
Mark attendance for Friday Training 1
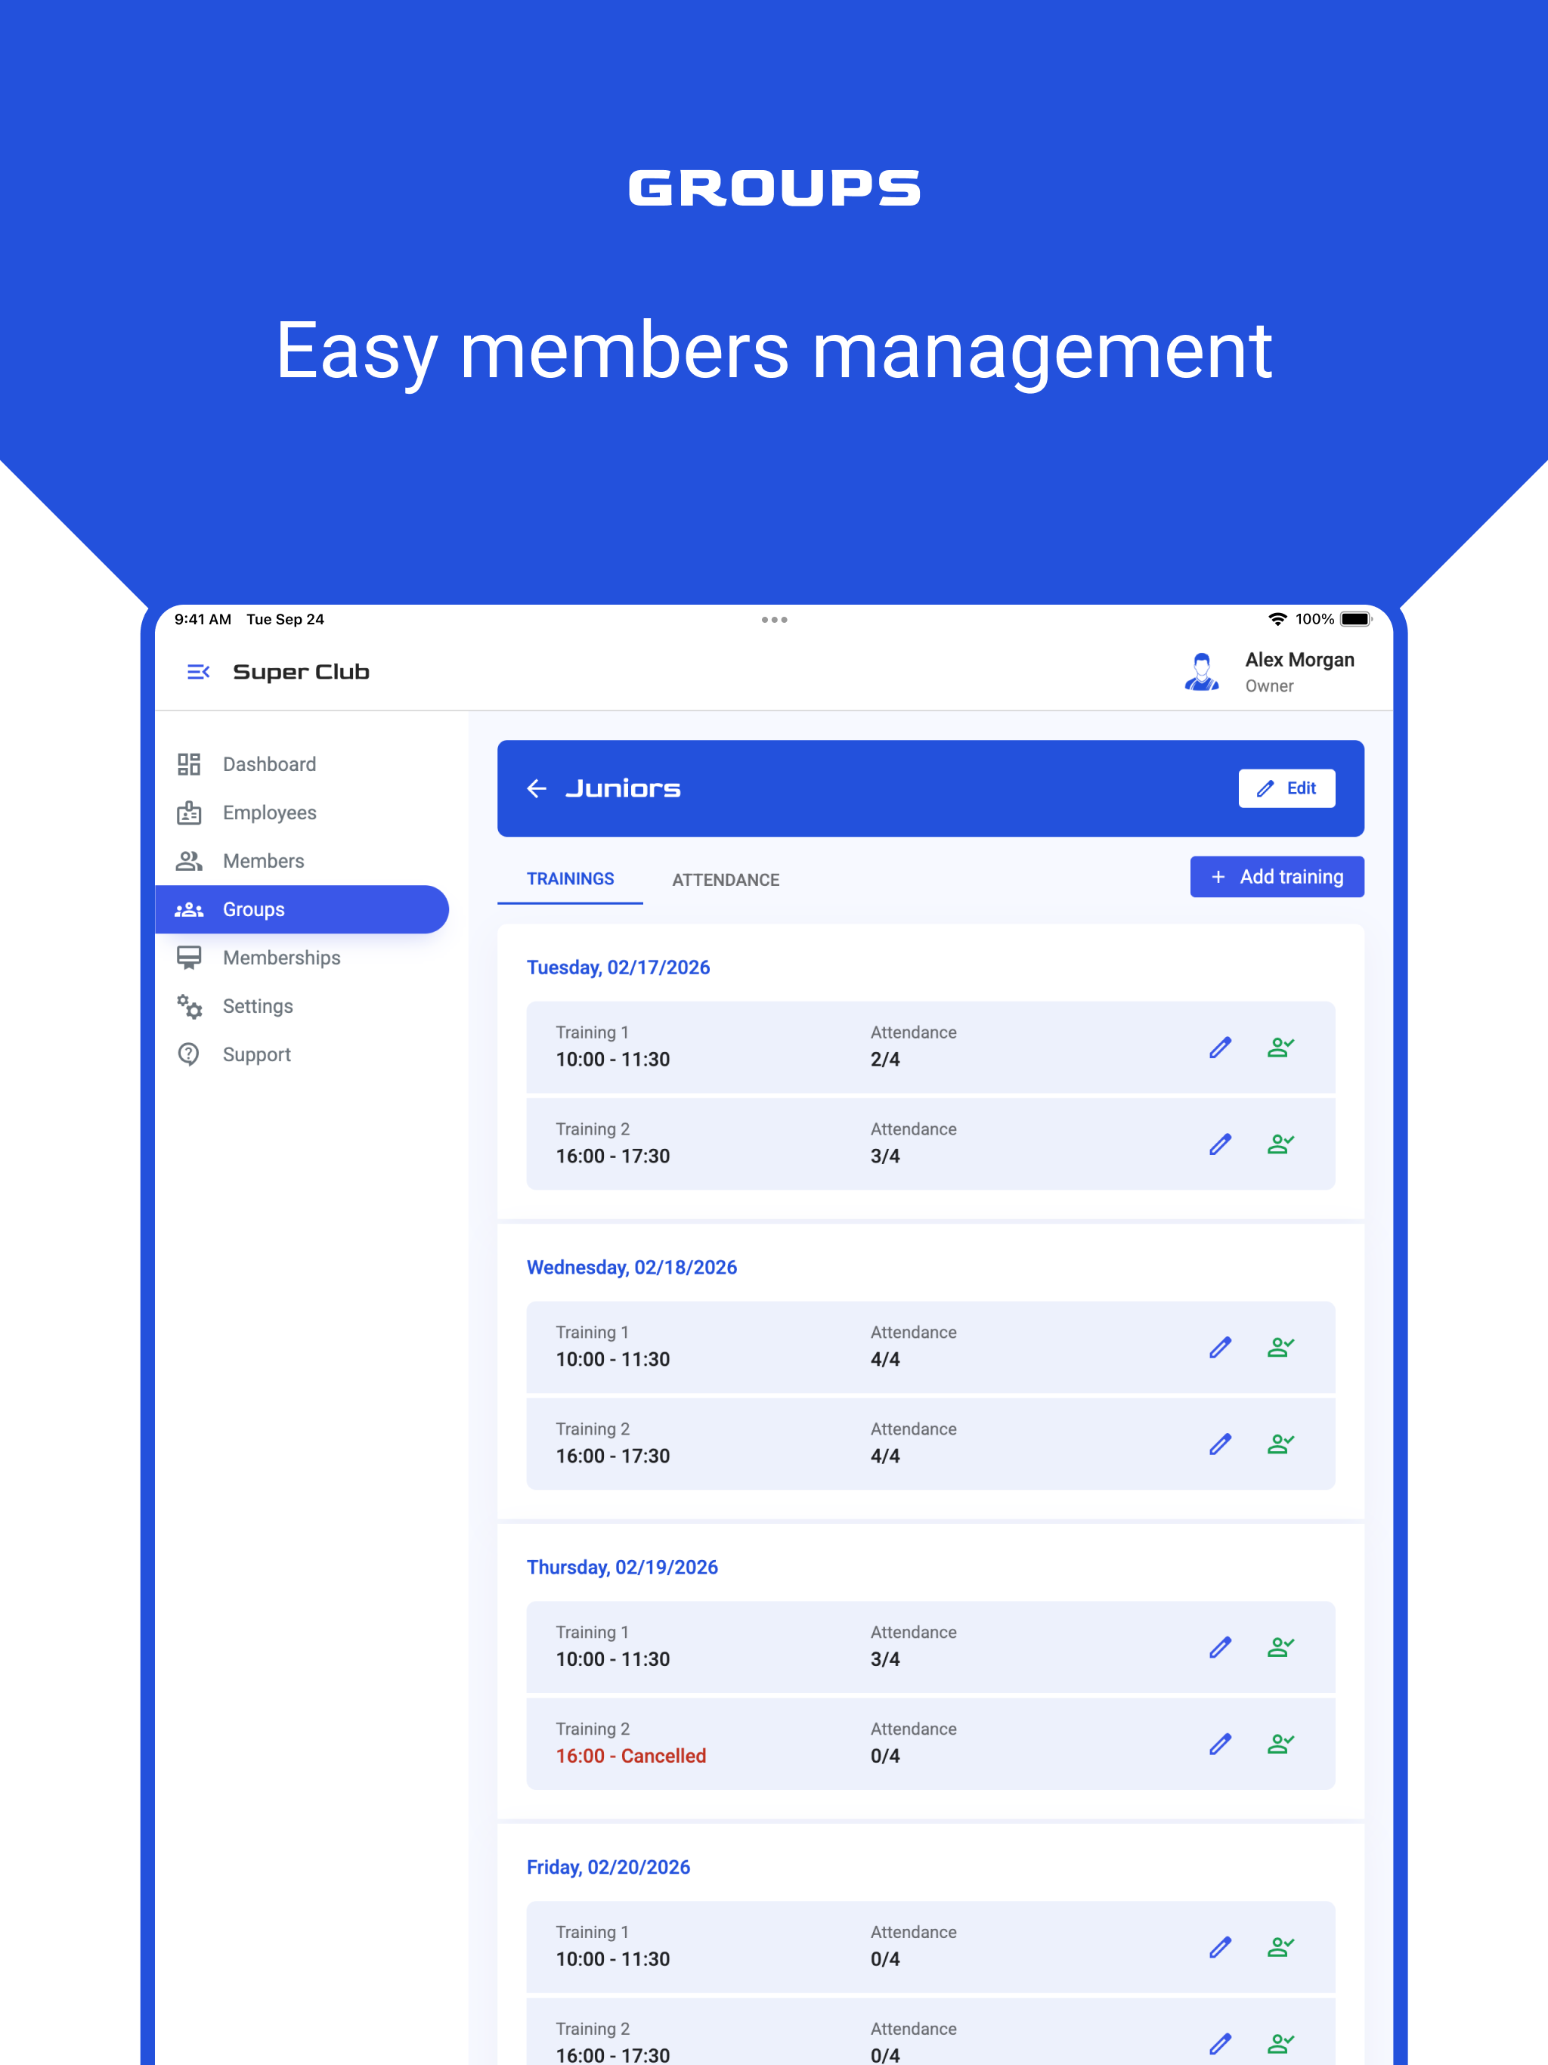(x=1280, y=1947)
